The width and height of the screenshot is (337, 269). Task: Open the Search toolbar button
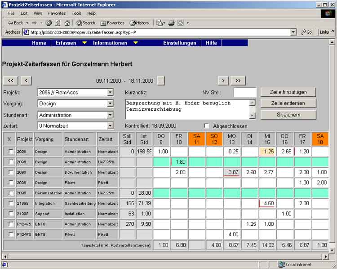click(85, 23)
